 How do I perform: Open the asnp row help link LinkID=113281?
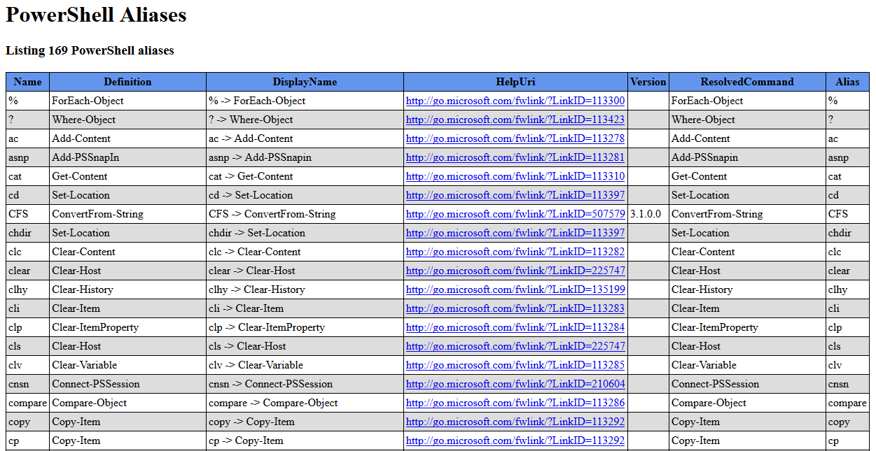[515, 157]
